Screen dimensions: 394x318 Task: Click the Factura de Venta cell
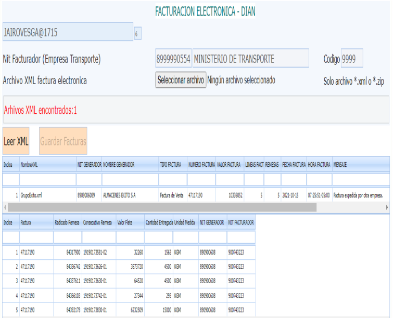[173, 195]
